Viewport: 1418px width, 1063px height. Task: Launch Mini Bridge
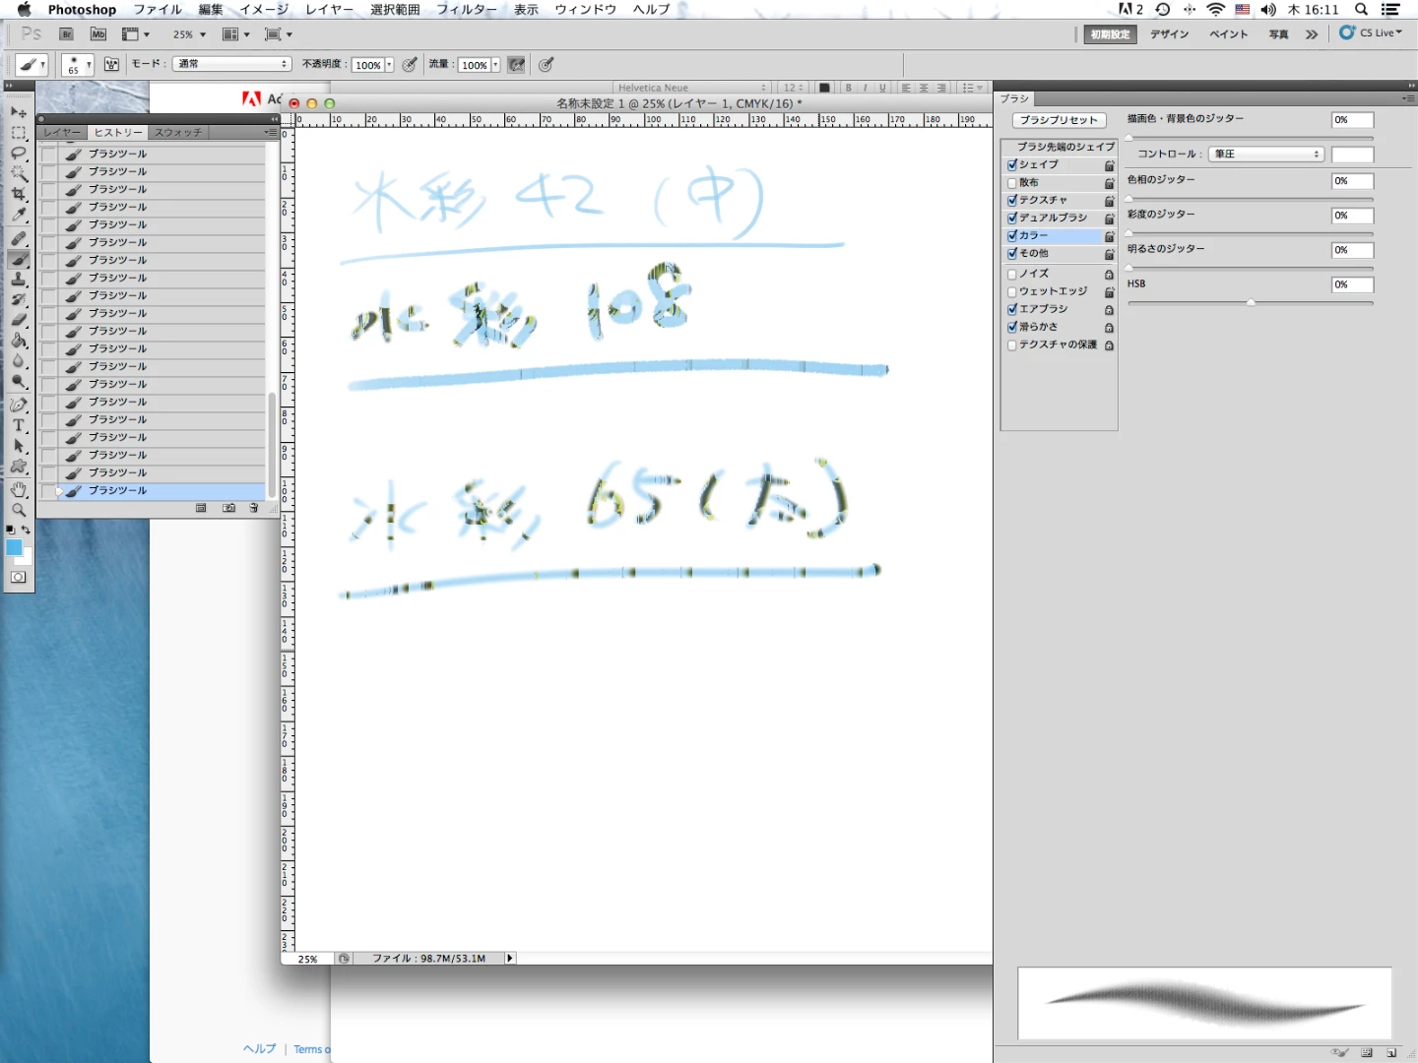pos(98,34)
